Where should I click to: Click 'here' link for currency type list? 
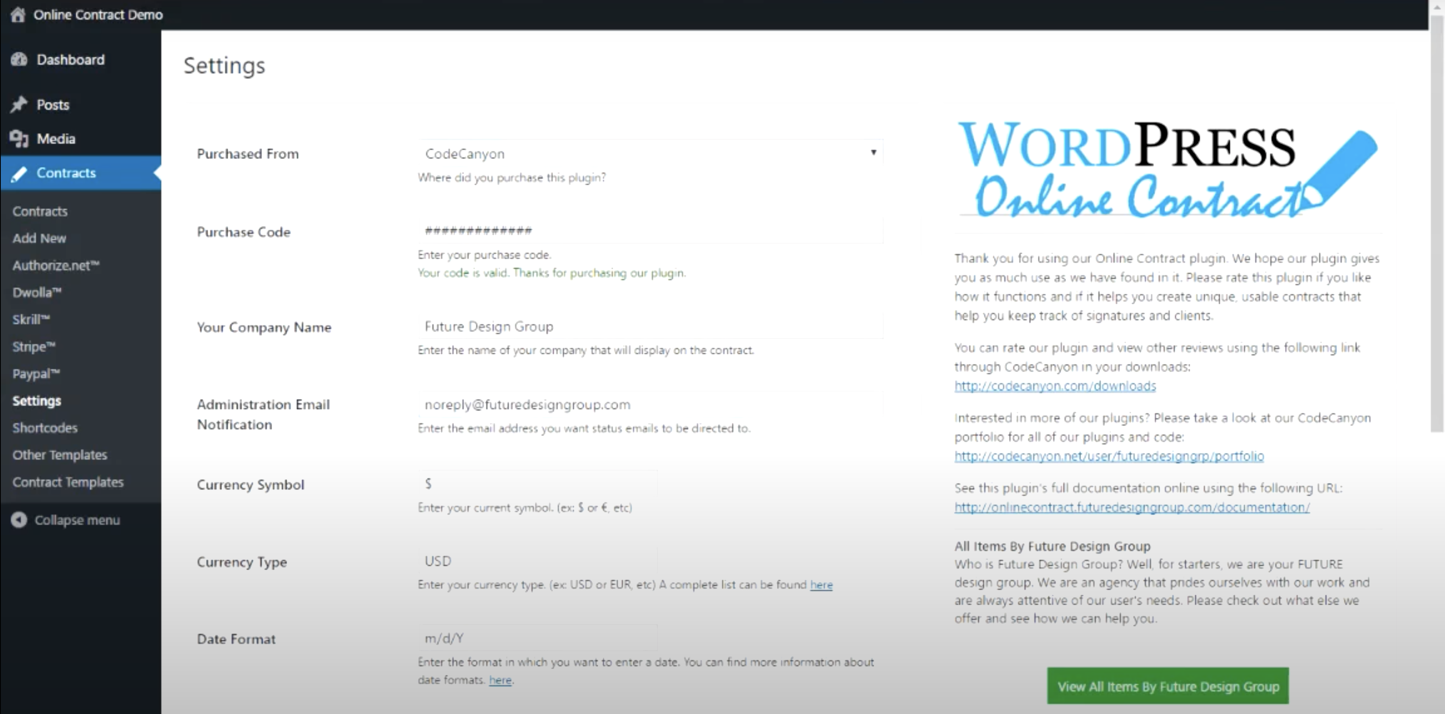coord(820,585)
